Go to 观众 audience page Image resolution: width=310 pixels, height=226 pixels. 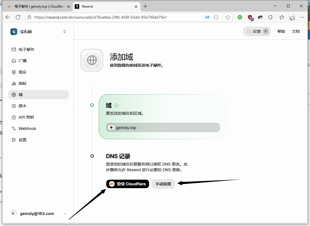click(23, 72)
